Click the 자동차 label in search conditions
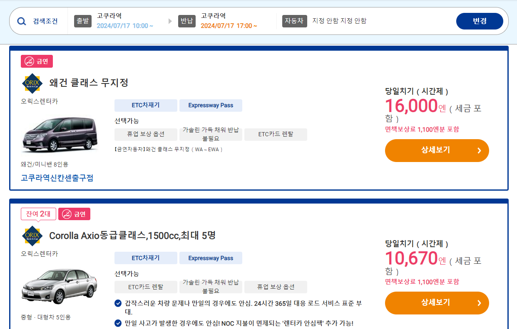 [295, 21]
